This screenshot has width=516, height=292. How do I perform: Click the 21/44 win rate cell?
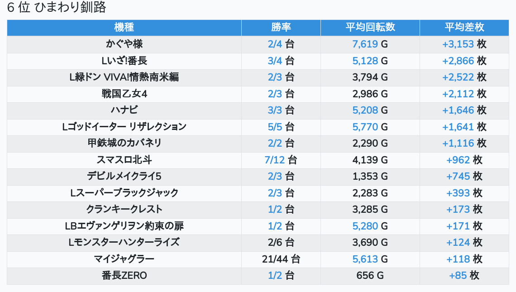click(x=281, y=259)
